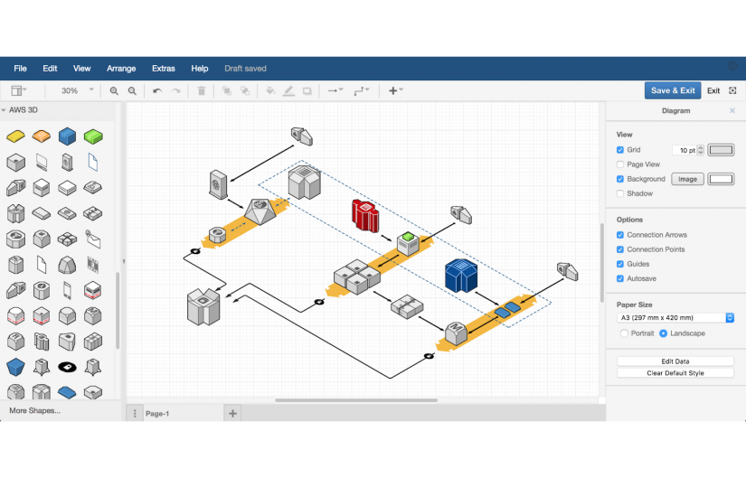
Task: Disable the Connection Arrows checkbox
Action: pyautogui.click(x=620, y=235)
